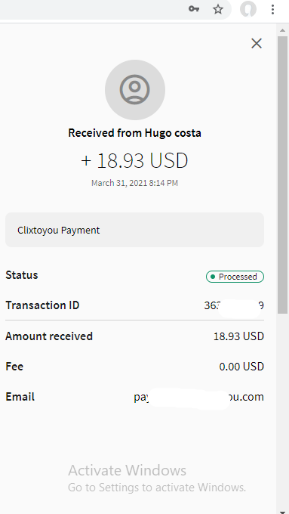Screen dimensions: 289x514
Task: Click the Transaction ID number value
Action: point(234,305)
